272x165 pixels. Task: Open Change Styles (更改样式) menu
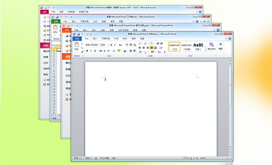pos(211,47)
